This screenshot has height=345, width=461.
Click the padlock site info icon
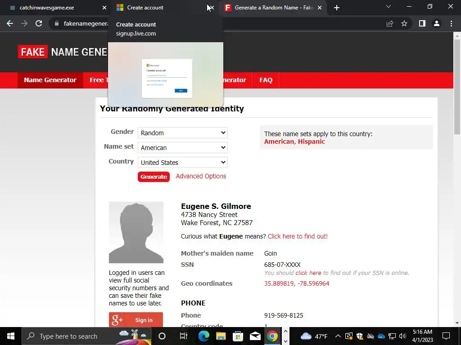(x=57, y=23)
